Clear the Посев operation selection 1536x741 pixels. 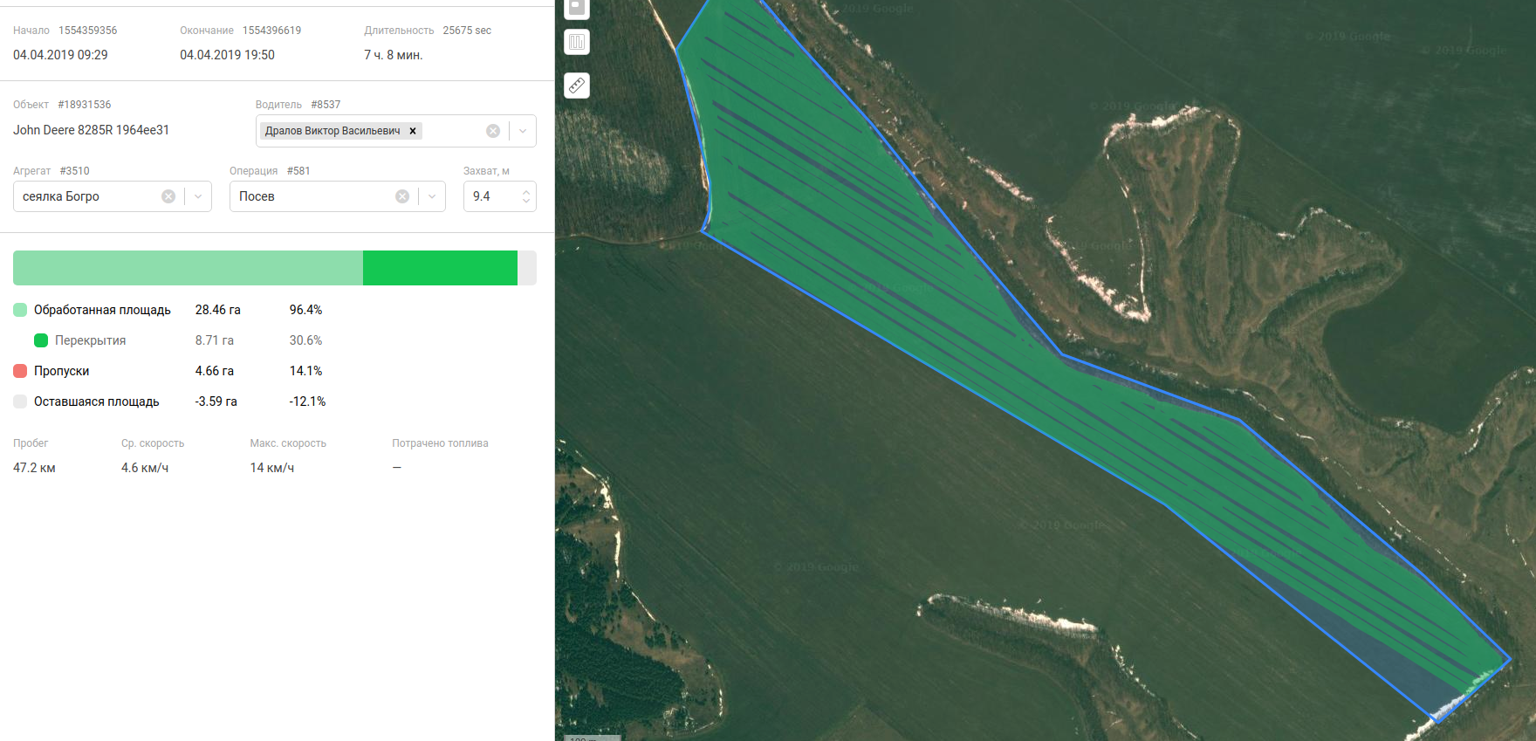click(402, 196)
